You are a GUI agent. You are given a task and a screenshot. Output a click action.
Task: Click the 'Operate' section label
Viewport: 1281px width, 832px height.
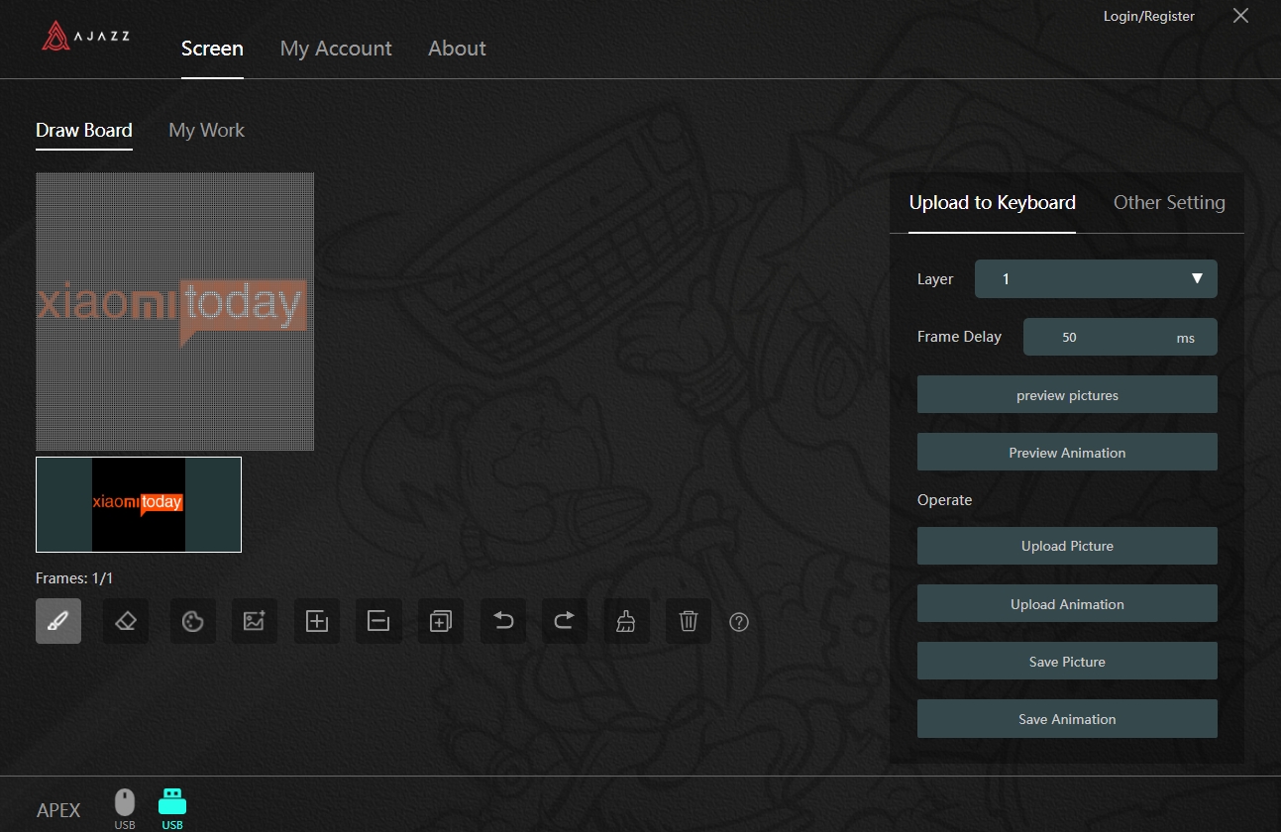coord(945,500)
